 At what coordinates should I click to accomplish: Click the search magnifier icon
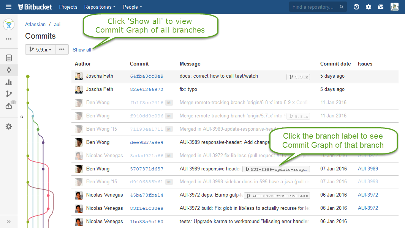point(341,6)
